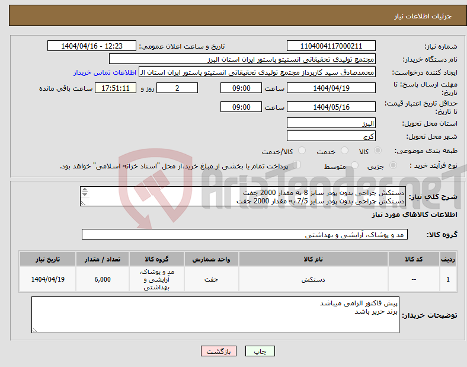Select the جزیی purchase type radio
467x367 pixels.
[393, 165]
